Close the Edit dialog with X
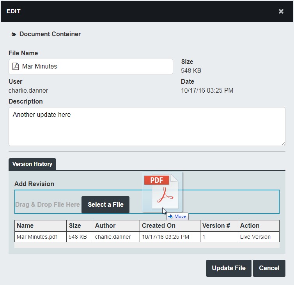Image resolution: width=294 pixels, height=285 pixels. pos(281,11)
